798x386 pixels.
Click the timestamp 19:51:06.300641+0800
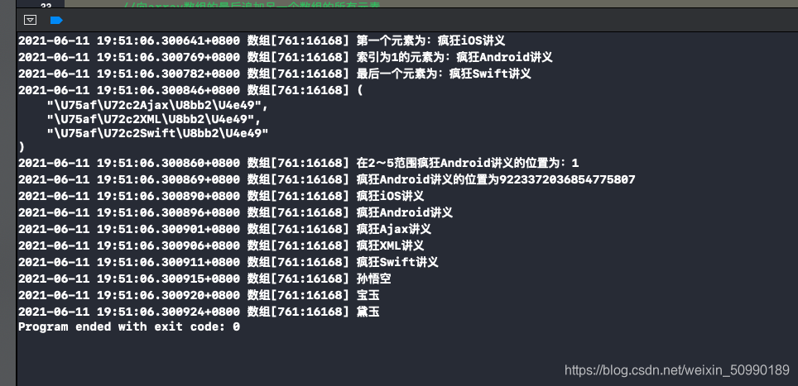168,41
